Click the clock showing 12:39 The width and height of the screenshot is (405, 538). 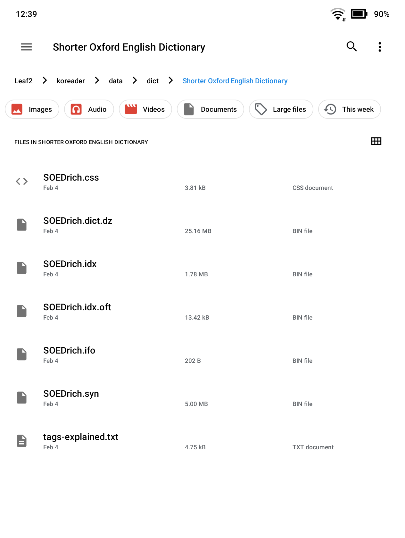(26, 14)
